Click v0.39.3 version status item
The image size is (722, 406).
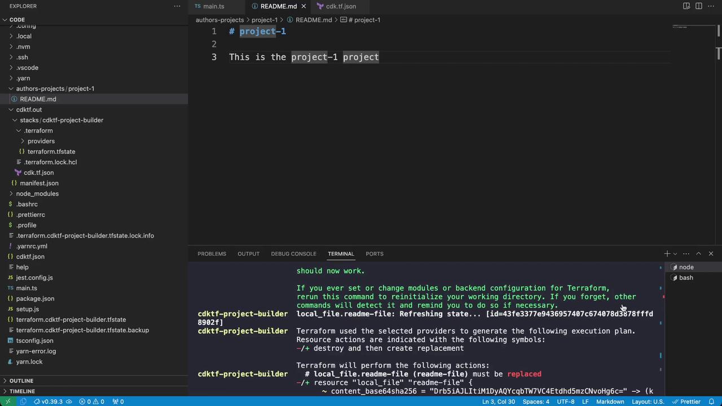(x=52, y=401)
